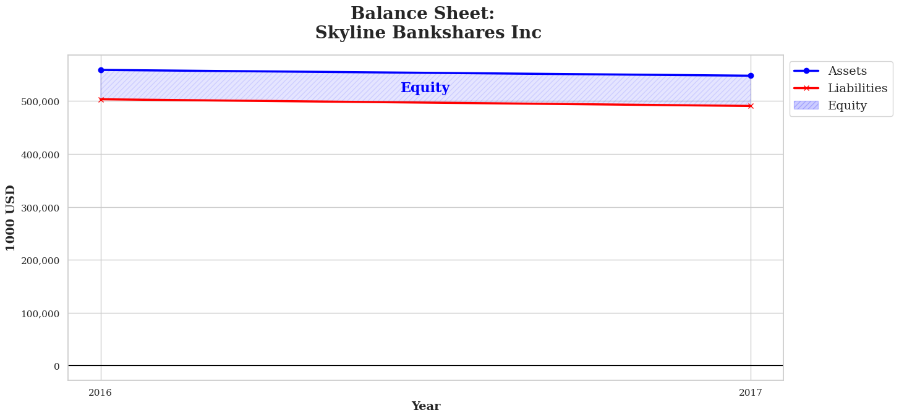The width and height of the screenshot is (899, 418).
Task: Click the Assets data point for 2016
Action: 101,70
